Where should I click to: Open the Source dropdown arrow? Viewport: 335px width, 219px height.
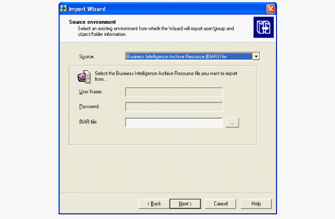[x=256, y=56]
